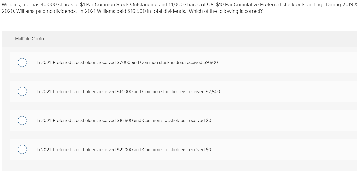Click "Which of the following is correct?" text

pyautogui.click(x=226, y=12)
